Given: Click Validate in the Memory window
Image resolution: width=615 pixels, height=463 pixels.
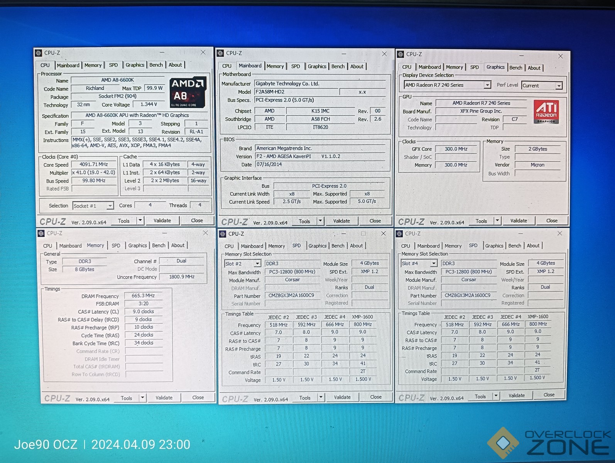Looking at the screenshot, I should point(164,398).
